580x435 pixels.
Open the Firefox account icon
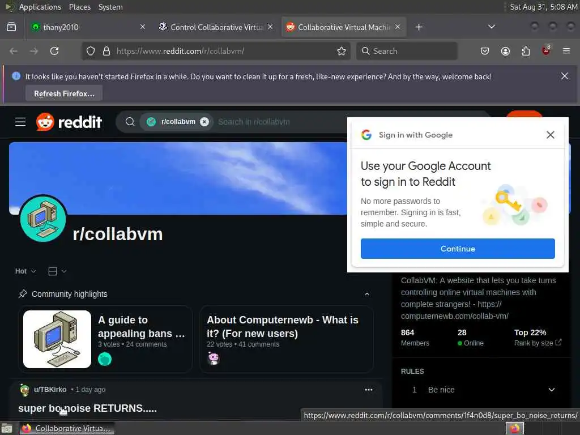pos(505,51)
